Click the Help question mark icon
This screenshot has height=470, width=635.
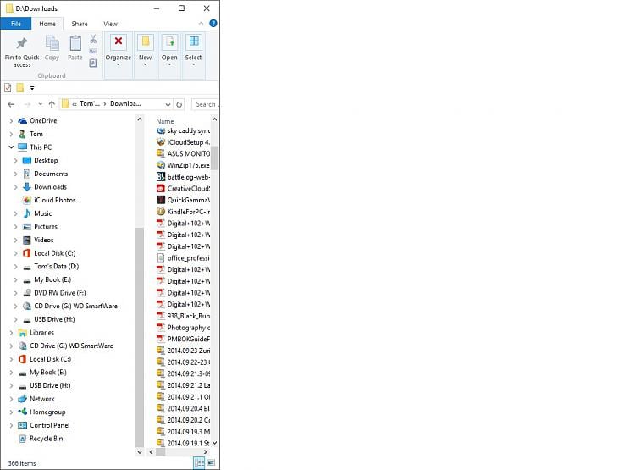(x=213, y=24)
